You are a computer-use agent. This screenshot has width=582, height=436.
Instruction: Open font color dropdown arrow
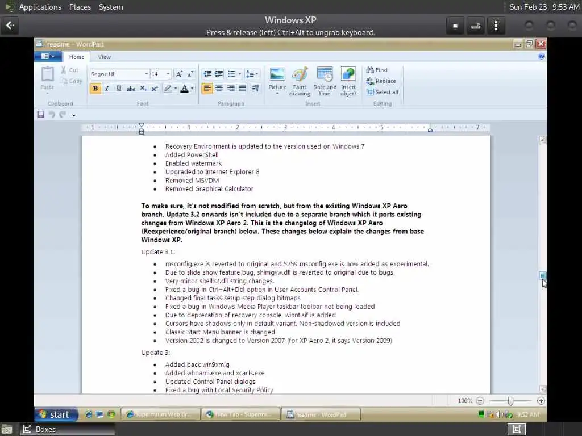(192, 89)
